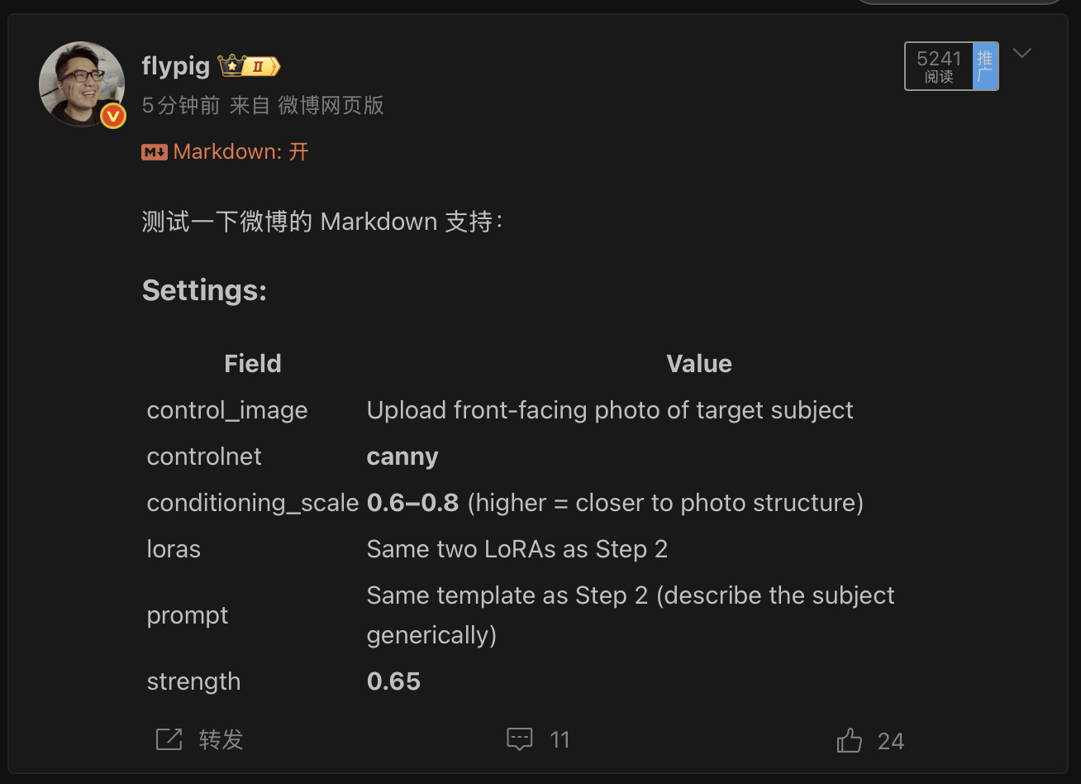Click flypig's profile avatar picture
The width and height of the screenshot is (1081, 784).
tap(81, 84)
